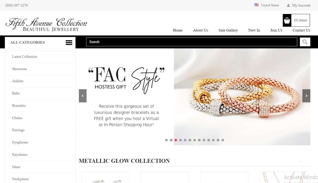
Task: Click the United States flag icon
Action: point(257,5)
